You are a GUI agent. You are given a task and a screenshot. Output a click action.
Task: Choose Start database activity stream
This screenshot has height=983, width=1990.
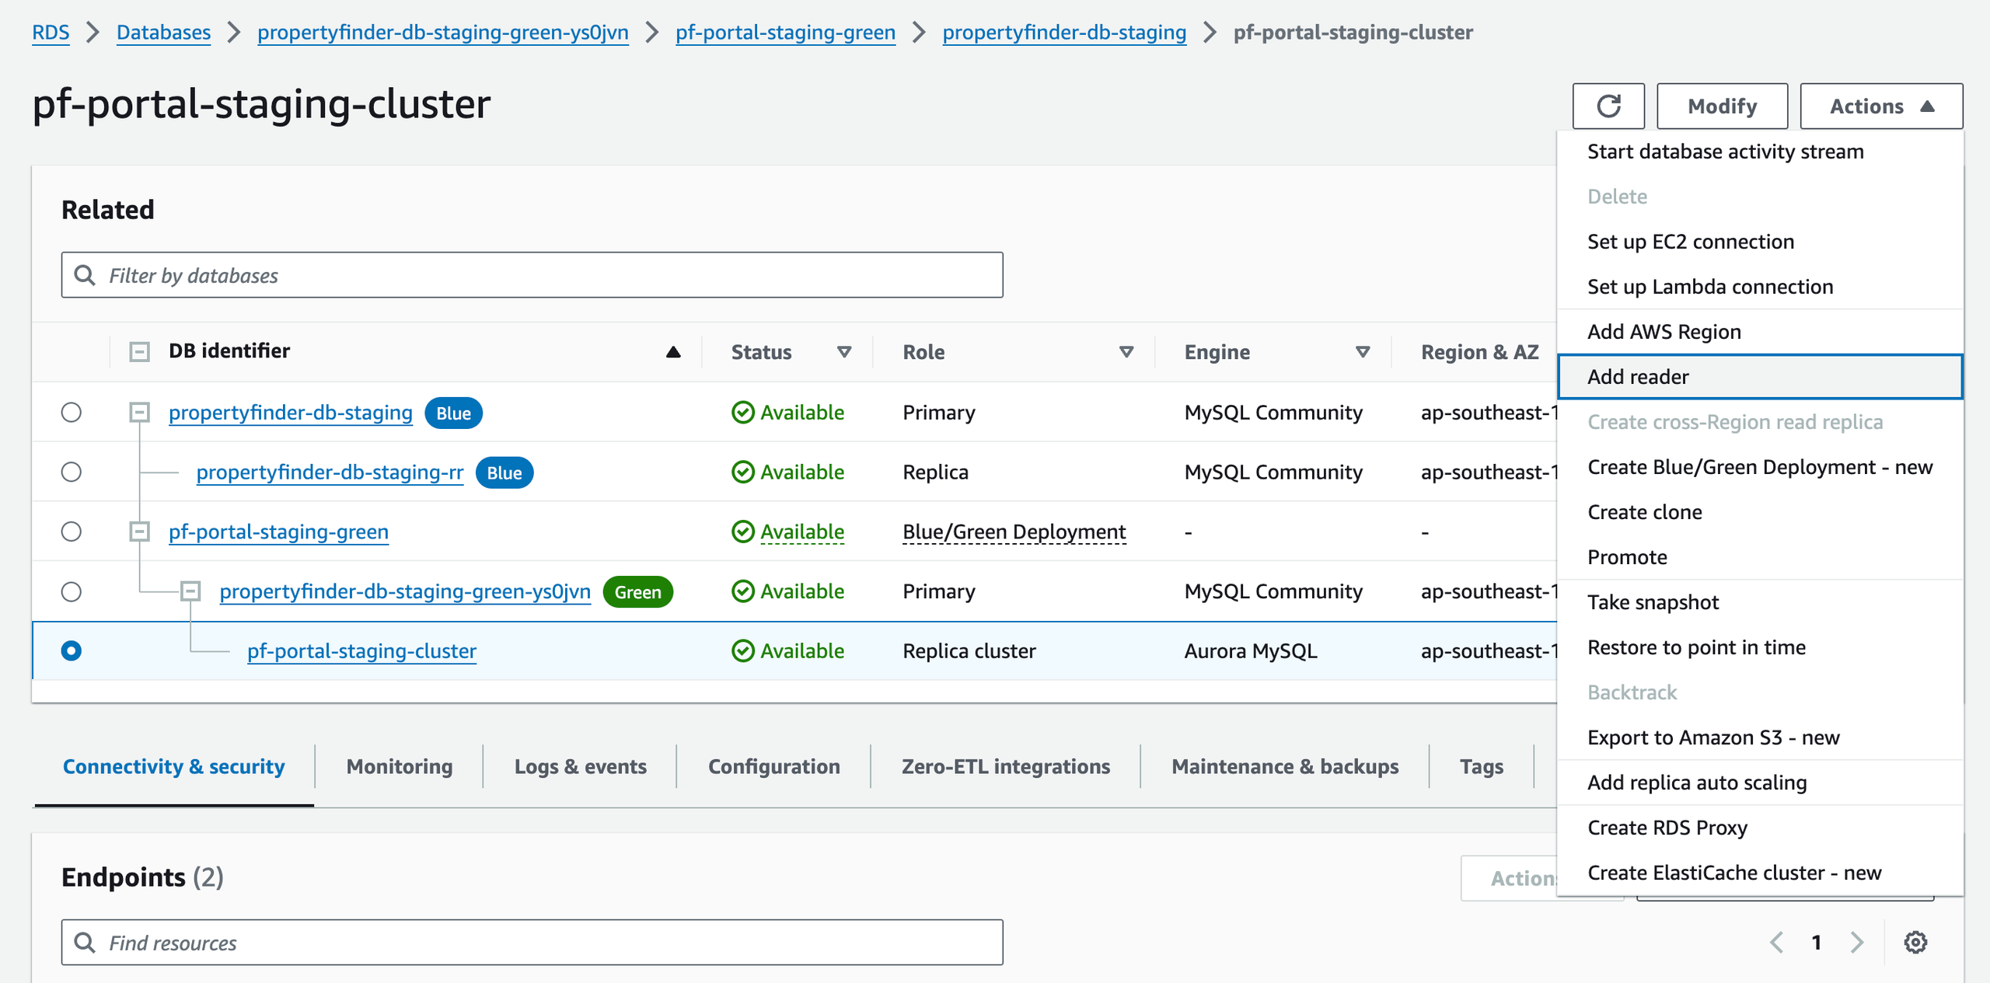click(1760, 152)
